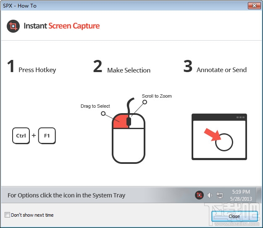Click the "Screen Capture" red heading text
This screenshot has height=228, width=263.
coord(74,26)
